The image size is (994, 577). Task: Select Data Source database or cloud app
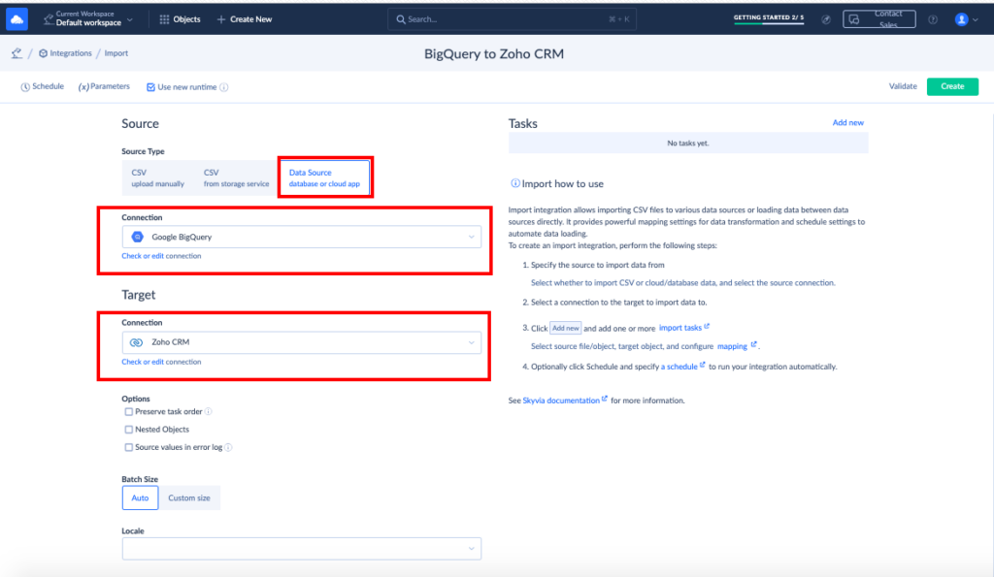(x=324, y=177)
